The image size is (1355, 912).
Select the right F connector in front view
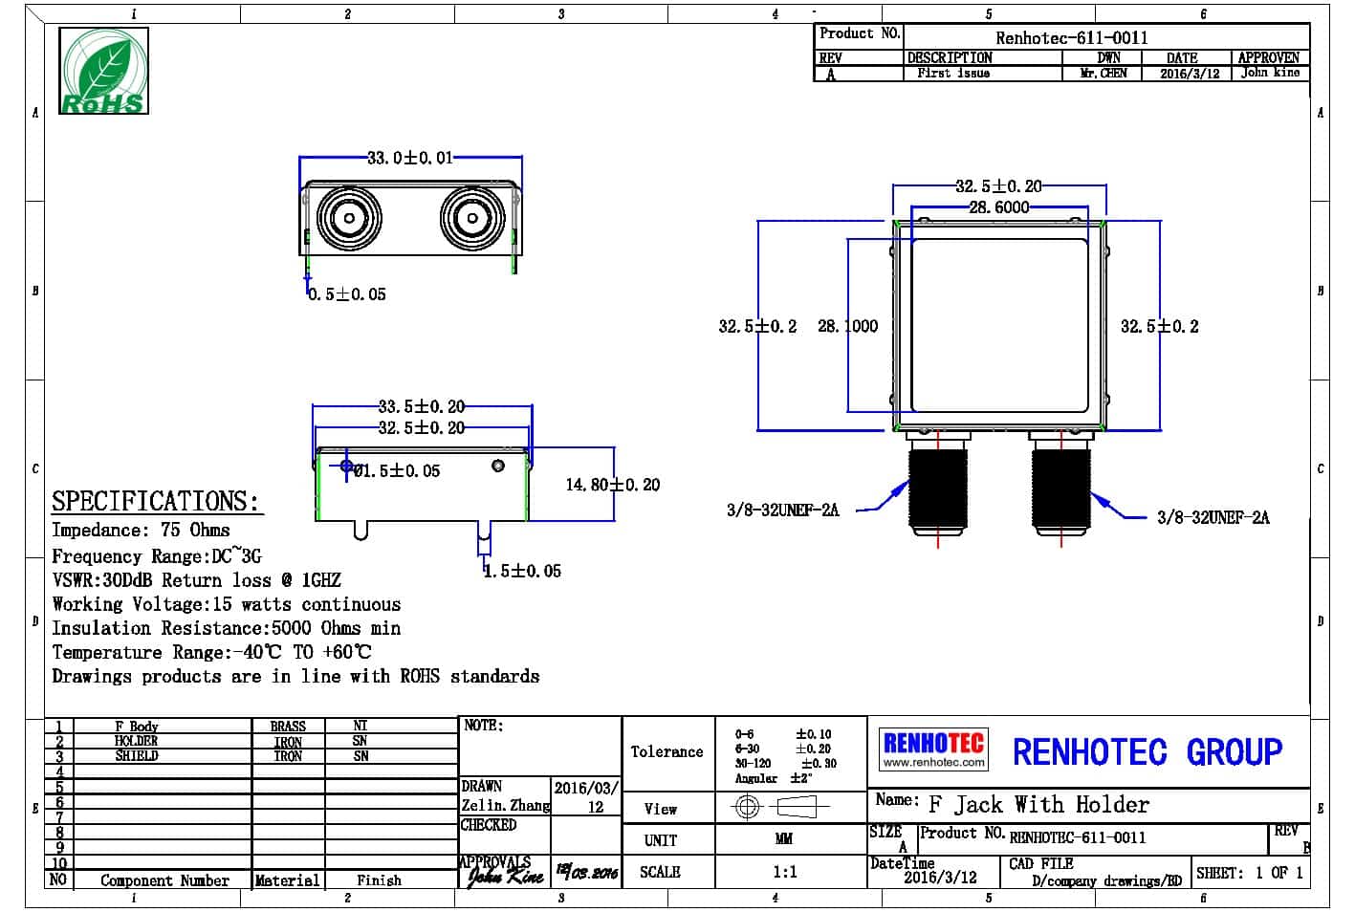471,219
